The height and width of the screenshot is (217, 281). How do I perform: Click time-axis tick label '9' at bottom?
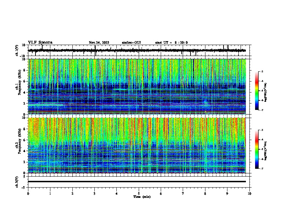click(x=227, y=194)
